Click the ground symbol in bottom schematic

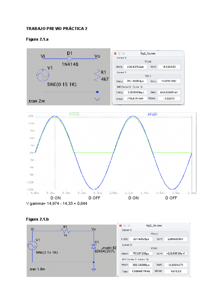click(x=94, y=269)
